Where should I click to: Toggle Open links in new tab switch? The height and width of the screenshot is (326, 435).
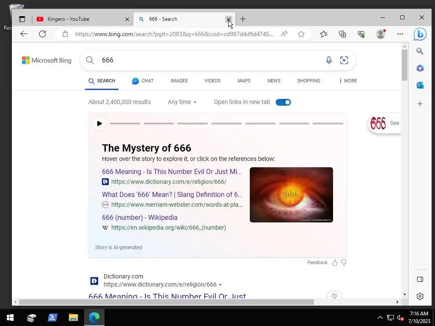283,102
